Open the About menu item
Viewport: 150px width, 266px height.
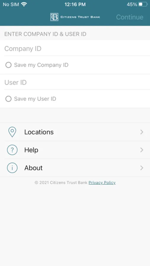pos(75,168)
